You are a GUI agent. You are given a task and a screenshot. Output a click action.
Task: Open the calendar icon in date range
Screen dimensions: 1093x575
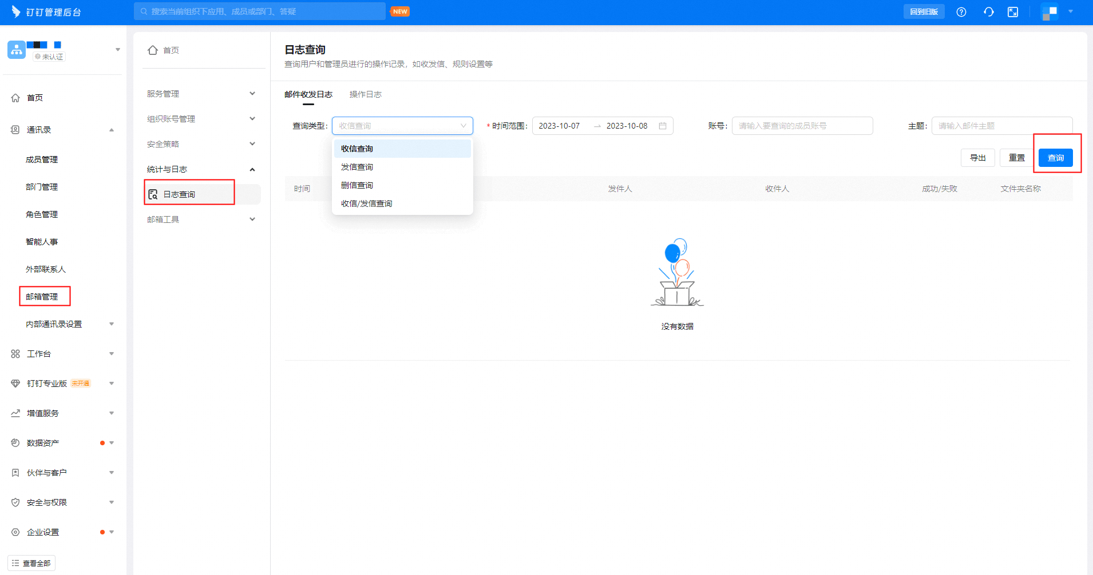pyautogui.click(x=663, y=126)
